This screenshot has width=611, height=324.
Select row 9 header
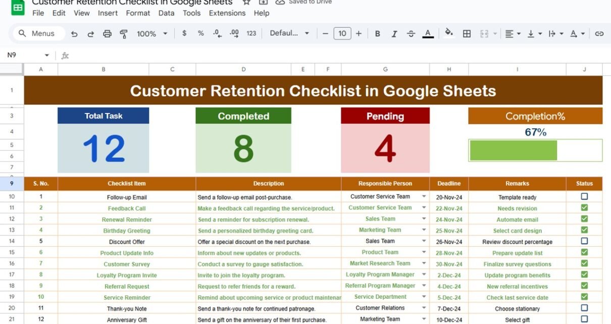pos(12,183)
